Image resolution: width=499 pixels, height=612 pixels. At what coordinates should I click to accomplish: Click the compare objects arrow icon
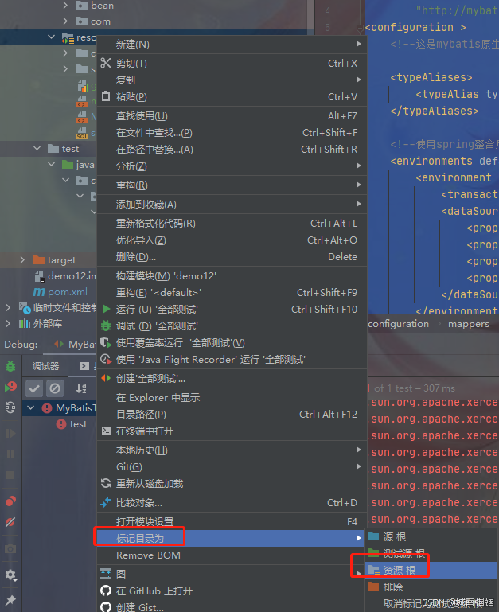coord(106,503)
